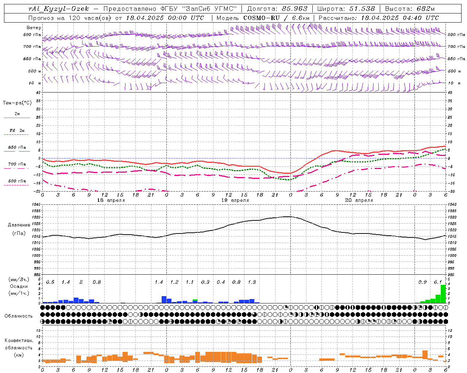Click the 'Облачность' cloud cover label
This screenshot has height=373, width=467.
coord(19,316)
